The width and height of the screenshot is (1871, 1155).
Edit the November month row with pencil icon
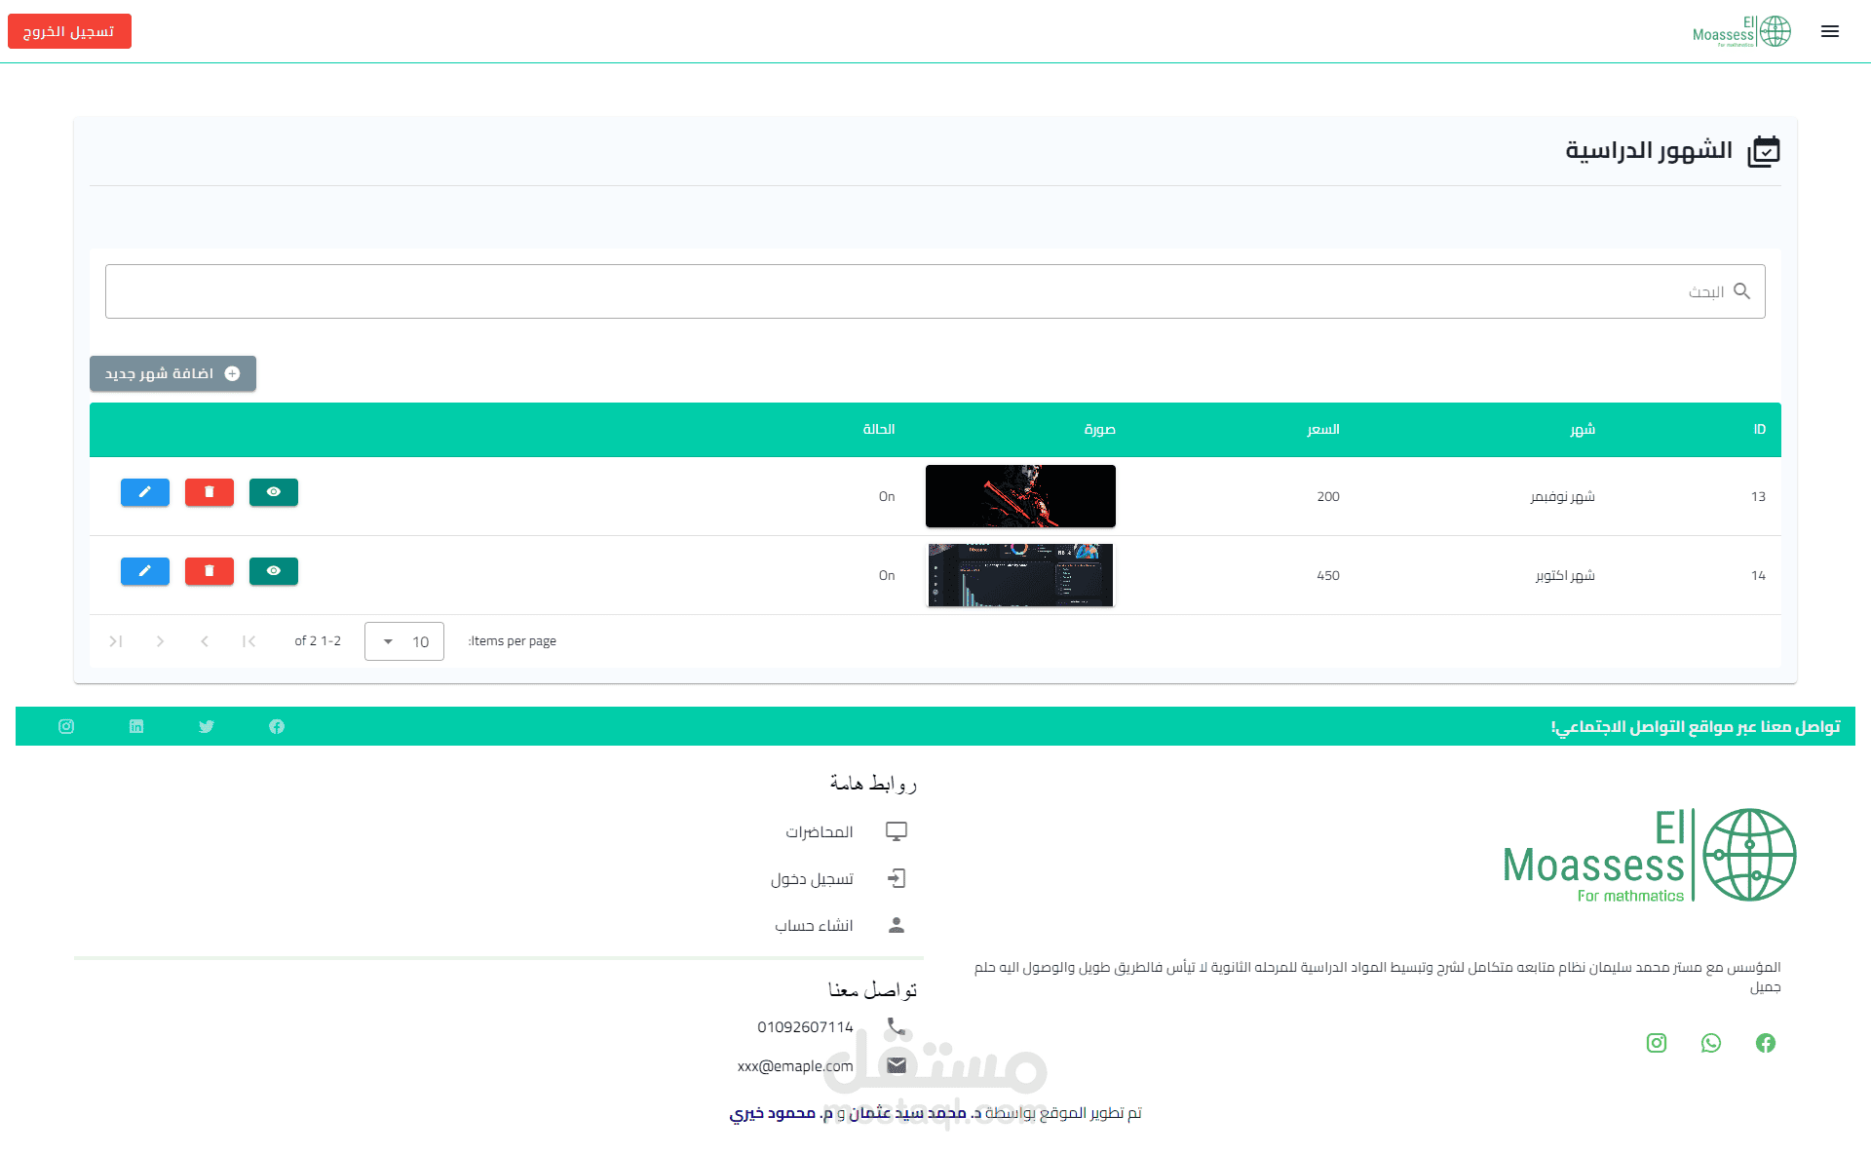pyautogui.click(x=145, y=492)
